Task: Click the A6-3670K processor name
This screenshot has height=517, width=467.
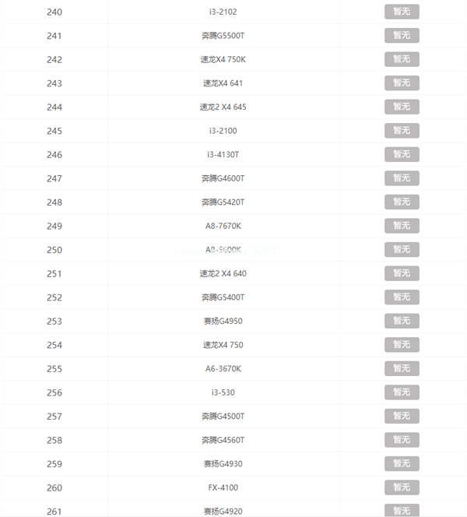Action: coord(223,368)
